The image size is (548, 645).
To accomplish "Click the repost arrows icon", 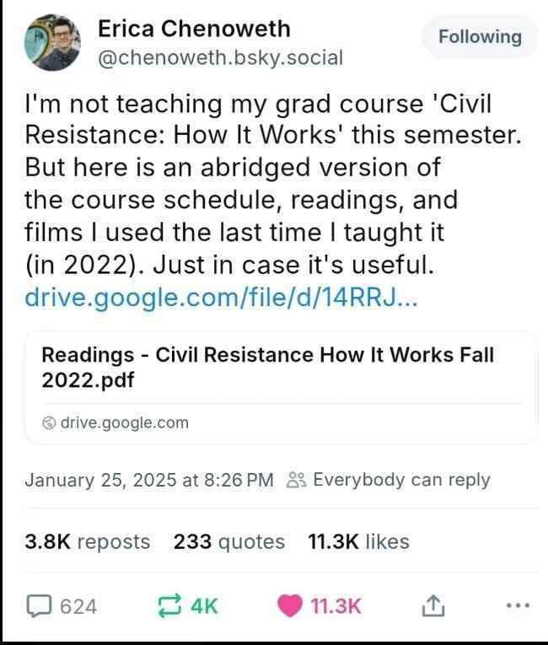I will [x=169, y=605].
